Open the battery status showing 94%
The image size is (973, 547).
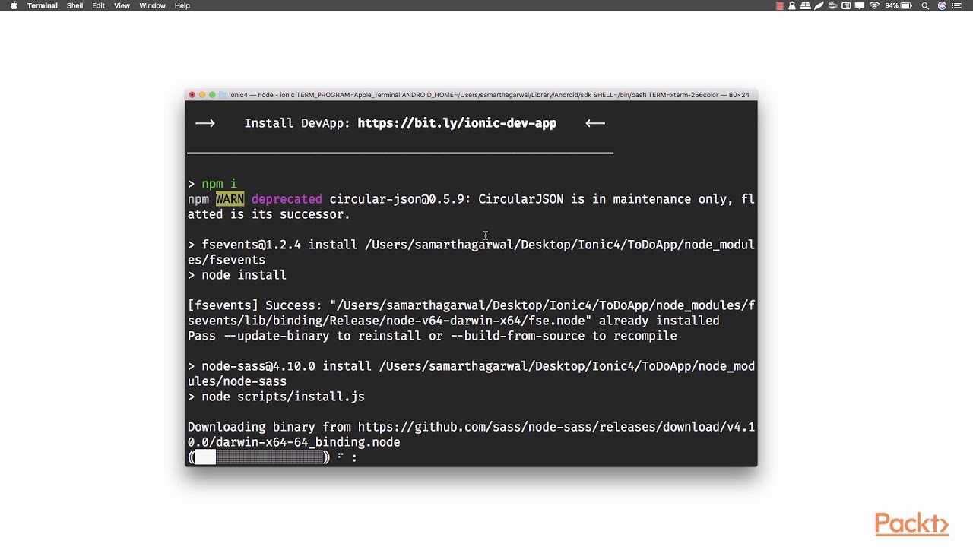coord(899,5)
